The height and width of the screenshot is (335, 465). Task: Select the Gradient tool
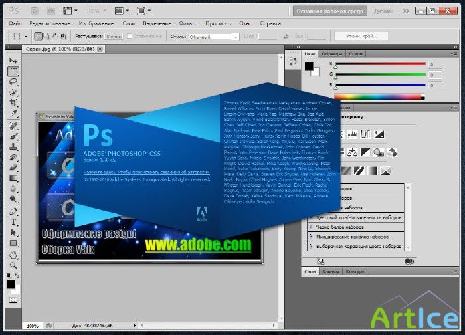pos(13,178)
